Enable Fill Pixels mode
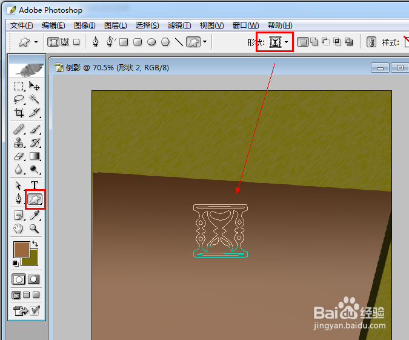Viewport: 409px width, 340px height. point(76,42)
